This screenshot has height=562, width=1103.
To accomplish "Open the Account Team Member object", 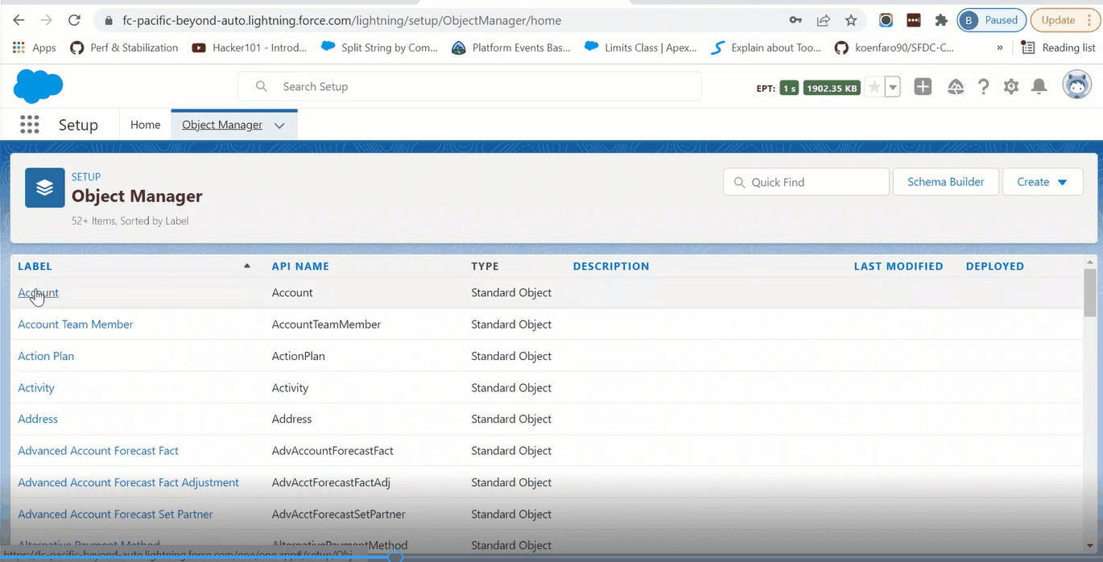I will pos(76,324).
